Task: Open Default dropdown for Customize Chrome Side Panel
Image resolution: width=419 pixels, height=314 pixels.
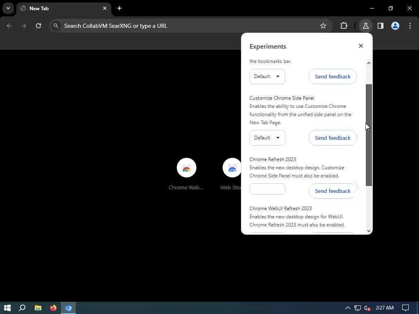Action: (x=267, y=138)
